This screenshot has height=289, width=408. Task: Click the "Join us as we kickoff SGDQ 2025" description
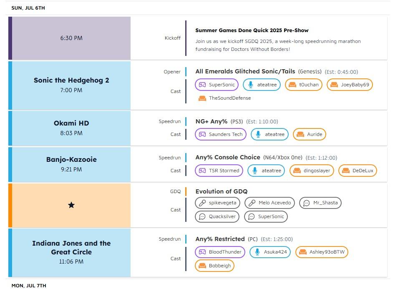(278, 45)
